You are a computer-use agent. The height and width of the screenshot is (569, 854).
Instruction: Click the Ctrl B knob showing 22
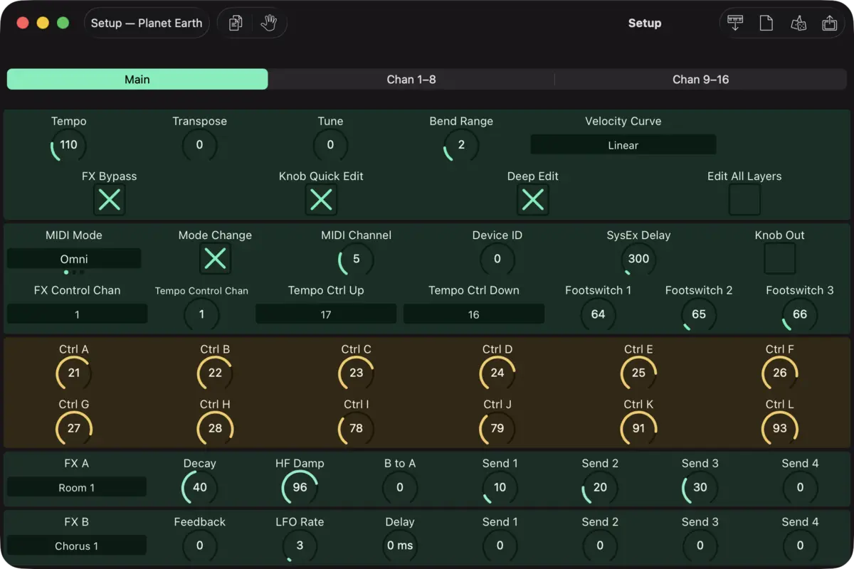[215, 373]
